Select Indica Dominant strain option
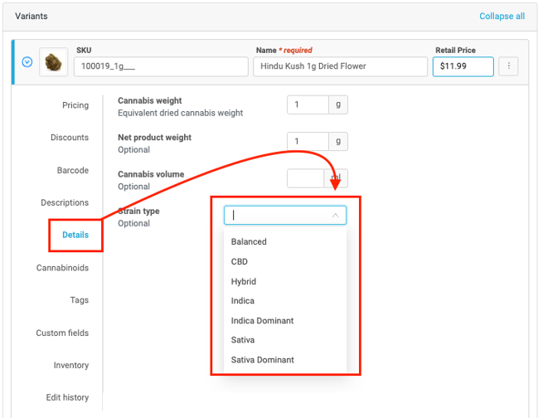Image resolution: width=543 pixels, height=418 pixels. coord(262,320)
